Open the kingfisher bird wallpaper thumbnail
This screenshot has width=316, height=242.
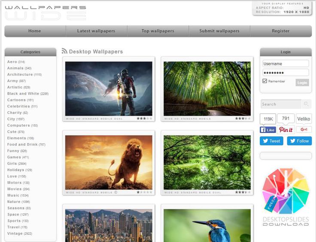207,225
